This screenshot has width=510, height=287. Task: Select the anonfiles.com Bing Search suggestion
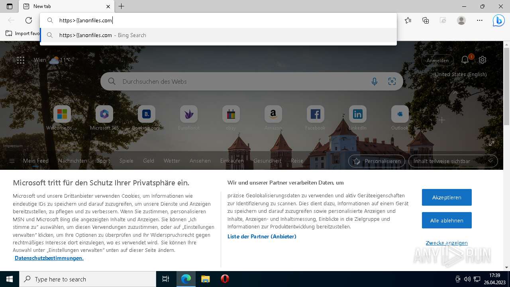coord(218,35)
